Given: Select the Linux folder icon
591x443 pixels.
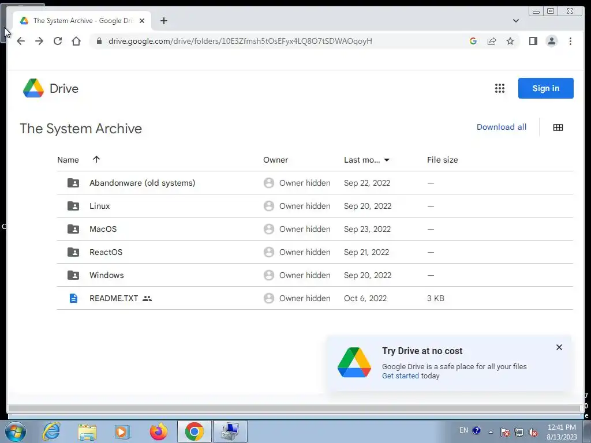Looking at the screenshot, I should (73, 206).
